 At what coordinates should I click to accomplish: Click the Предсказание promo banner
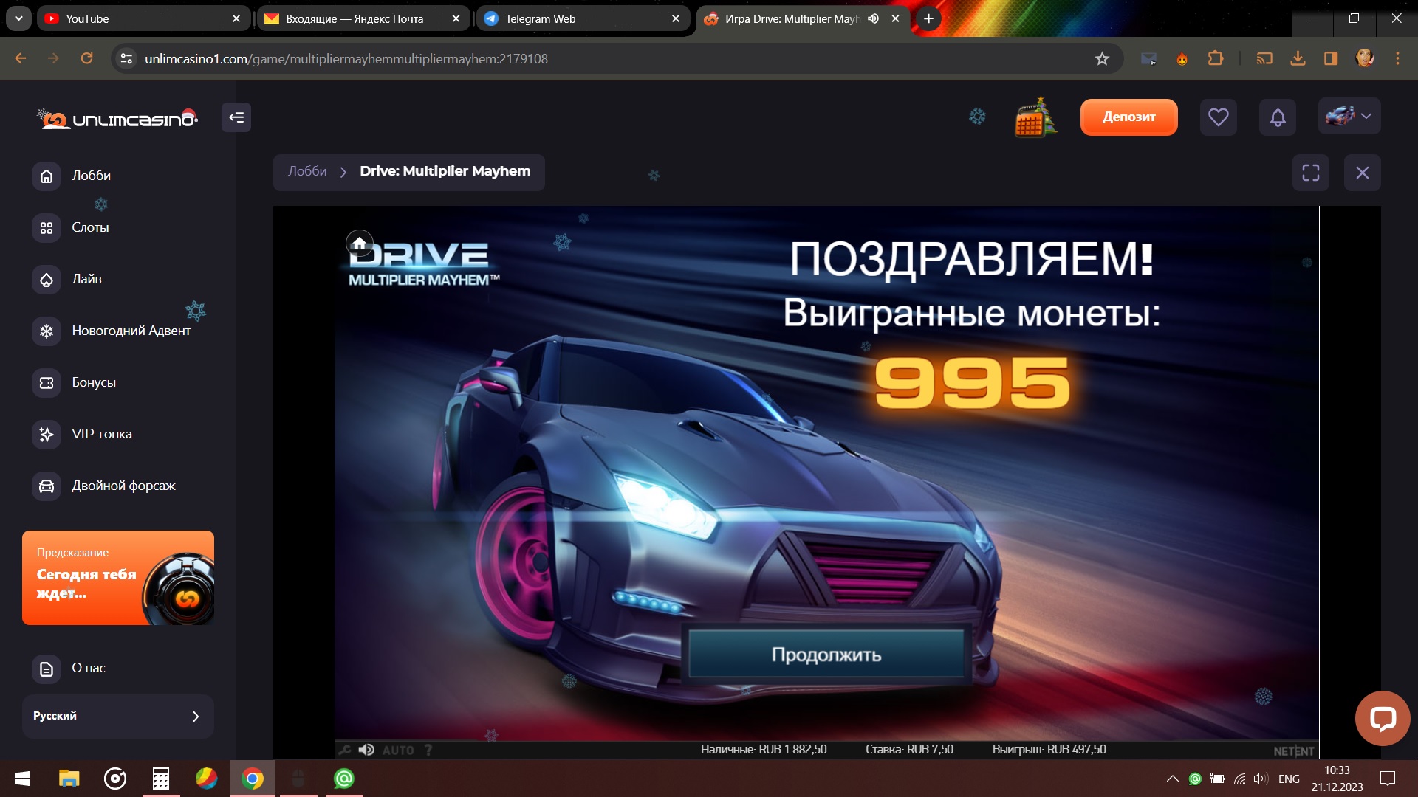(x=118, y=577)
